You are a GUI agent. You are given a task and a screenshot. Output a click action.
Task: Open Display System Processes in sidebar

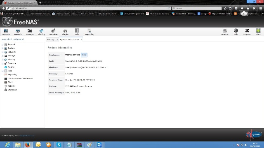coord(20,79)
